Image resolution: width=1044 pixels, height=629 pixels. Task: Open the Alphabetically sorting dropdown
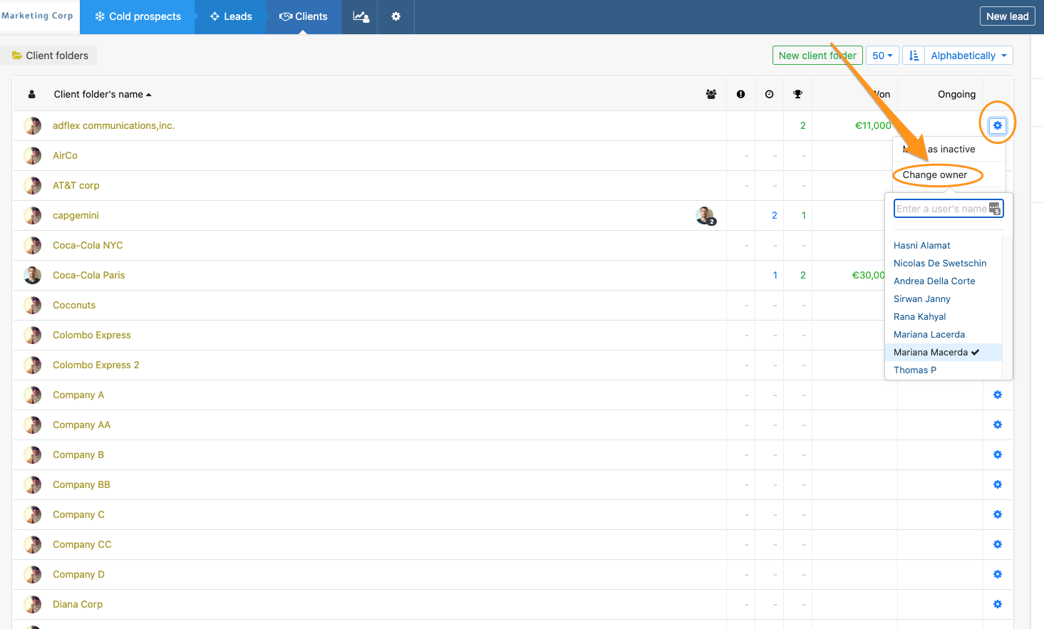967,55
